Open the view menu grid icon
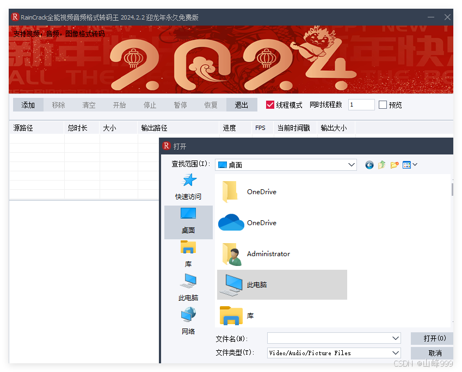The image size is (462, 372). 406,165
